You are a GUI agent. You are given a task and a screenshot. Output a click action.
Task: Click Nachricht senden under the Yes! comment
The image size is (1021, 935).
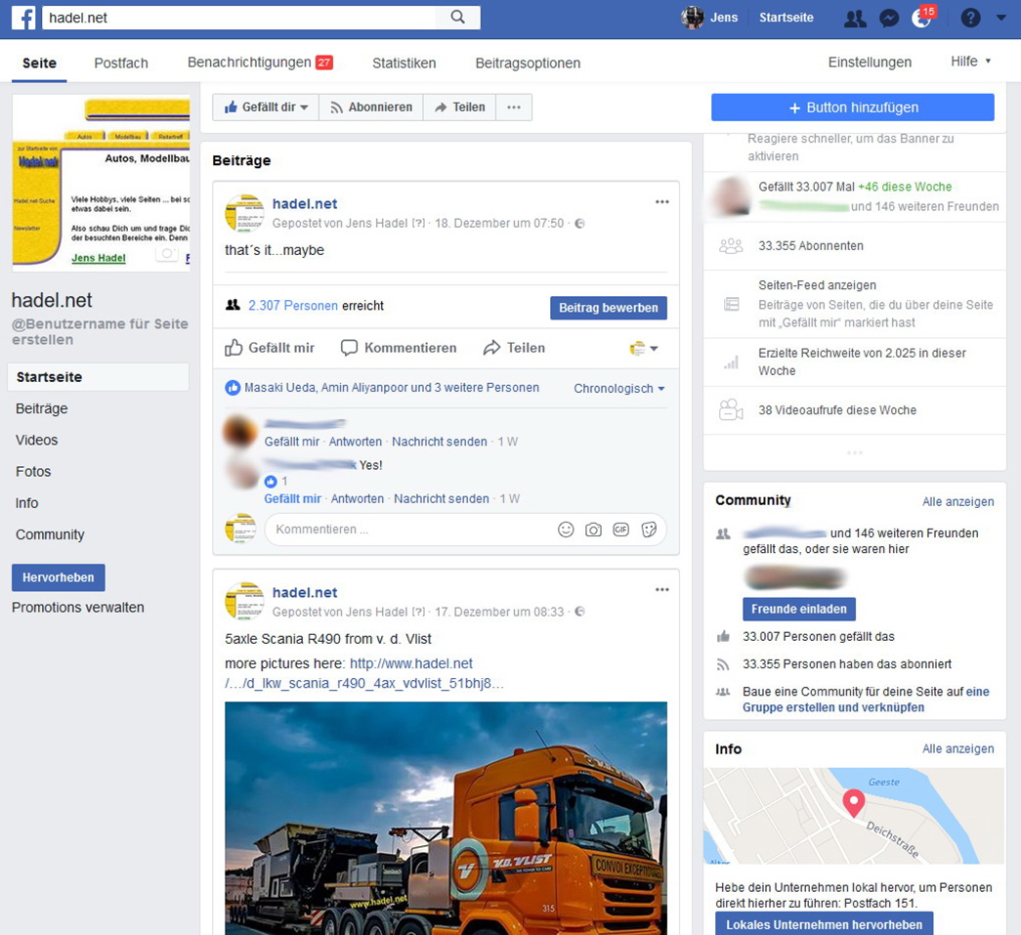pos(441,498)
